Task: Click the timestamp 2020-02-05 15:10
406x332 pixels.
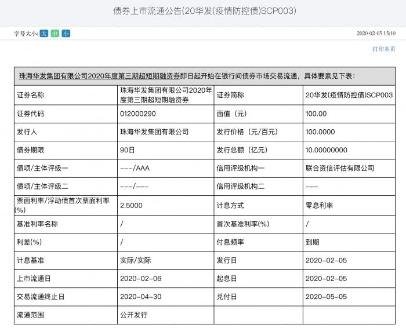Action: [376, 34]
